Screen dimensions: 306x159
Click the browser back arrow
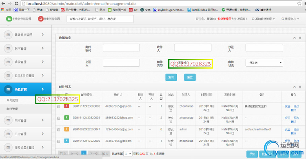click(3, 4)
